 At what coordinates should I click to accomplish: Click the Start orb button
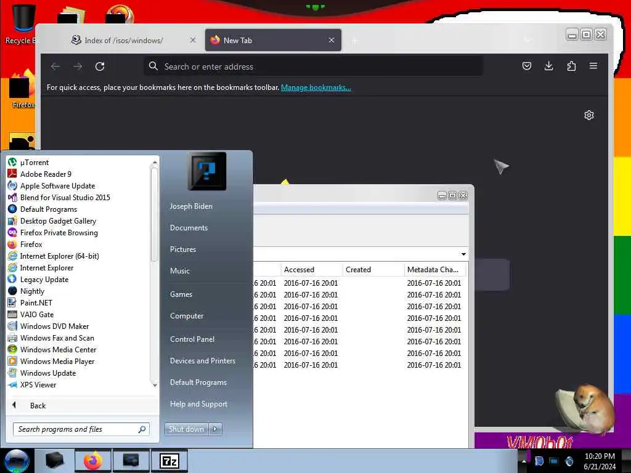point(17,461)
